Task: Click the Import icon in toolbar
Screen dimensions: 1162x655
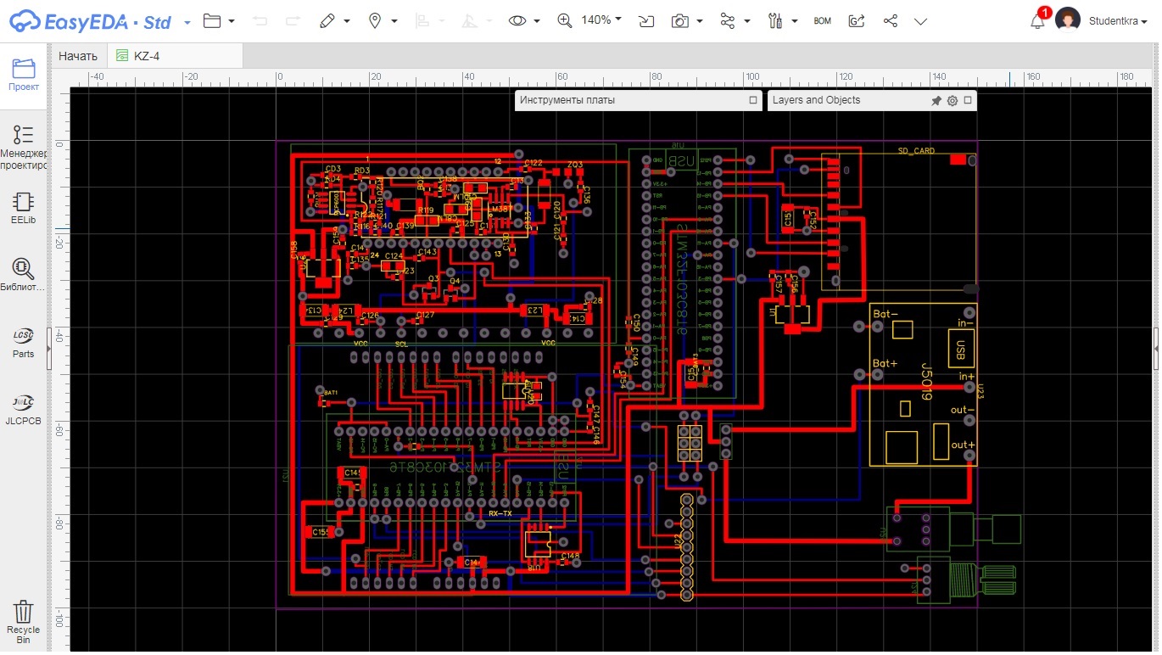Action: pyautogui.click(x=647, y=20)
